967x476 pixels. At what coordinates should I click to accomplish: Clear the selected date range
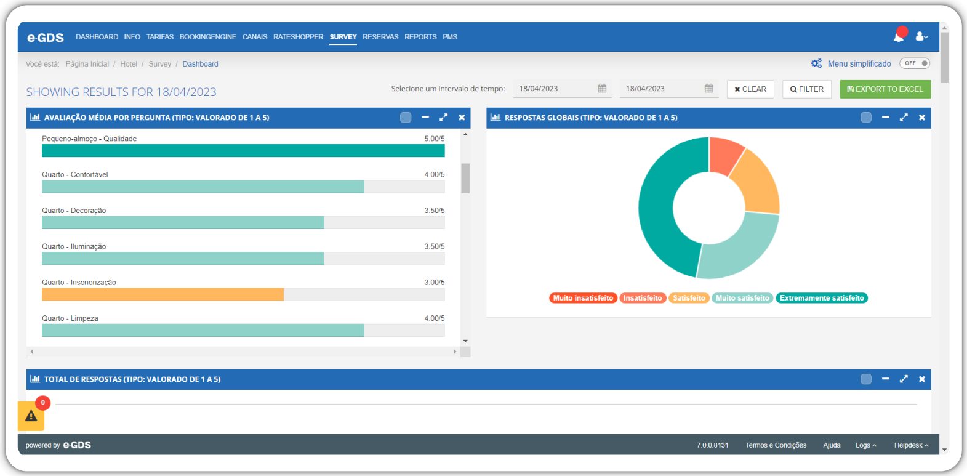750,89
